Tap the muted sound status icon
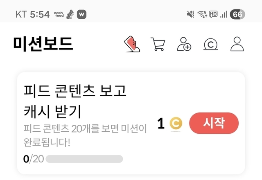 (x=190, y=14)
